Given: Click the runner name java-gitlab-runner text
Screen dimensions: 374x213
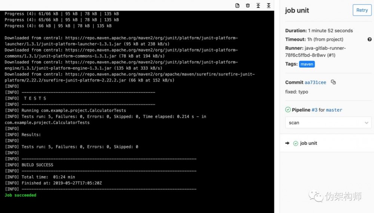Looking at the screenshot, I should tap(316, 52).
